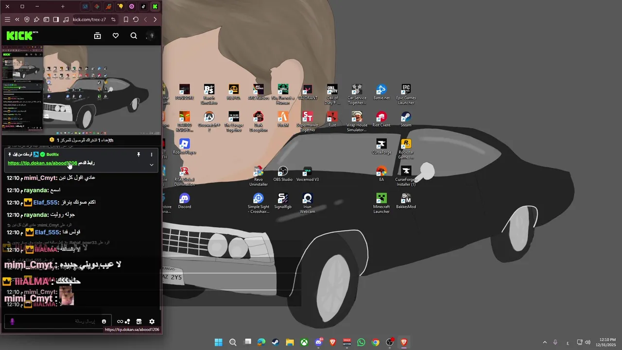Viewport: 622px width, 350px height.
Task: Click the KICK logo on the site
Action: (22, 35)
